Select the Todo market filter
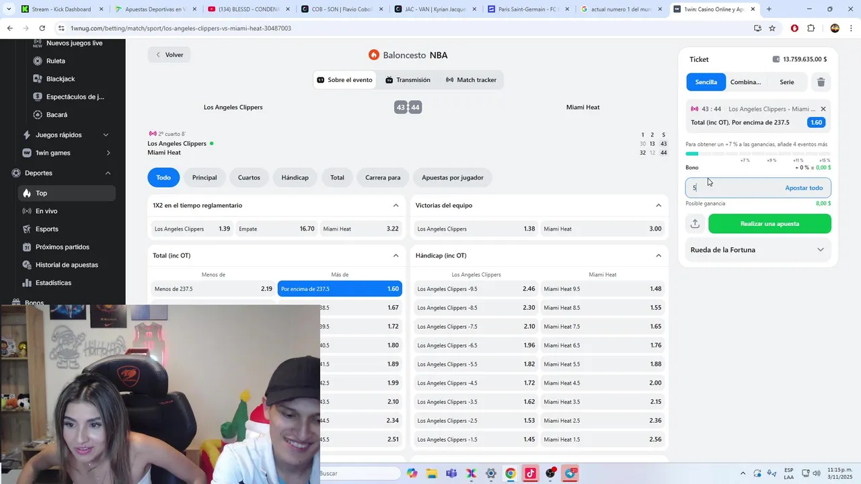 coord(163,177)
